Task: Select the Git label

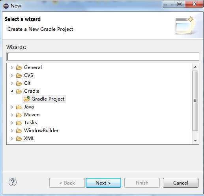Action: (x=27, y=83)
